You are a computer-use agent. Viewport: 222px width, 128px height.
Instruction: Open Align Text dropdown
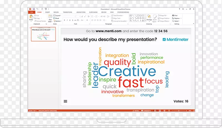pyautogui.click(x=116, y=18)
